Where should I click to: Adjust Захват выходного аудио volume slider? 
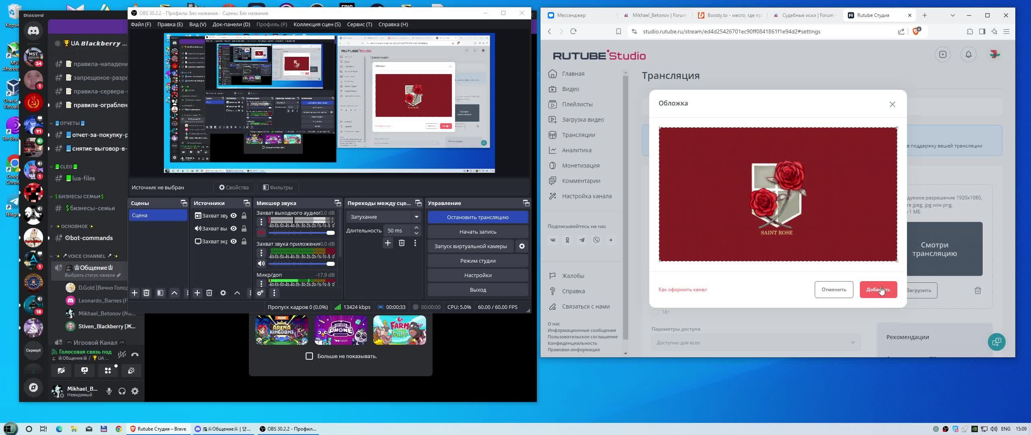tap(302, 233)
